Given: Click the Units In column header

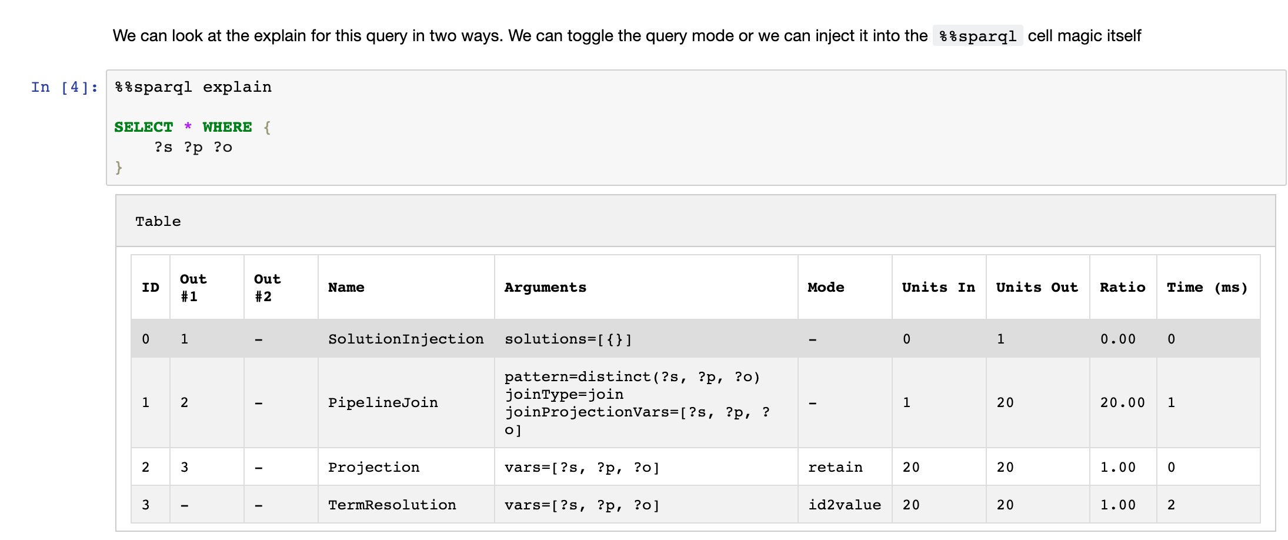Looking at the screenshot, I should coord(938,288).
